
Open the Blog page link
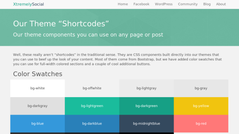[207, 4]
